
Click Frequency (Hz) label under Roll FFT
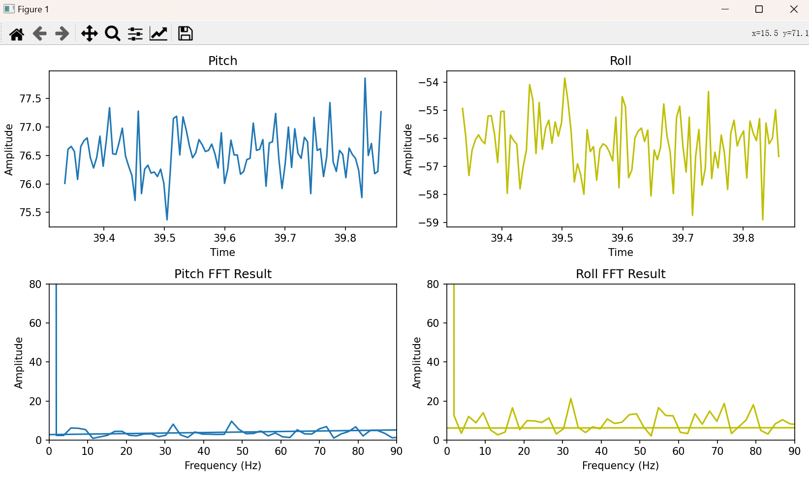tap(620, 465)
